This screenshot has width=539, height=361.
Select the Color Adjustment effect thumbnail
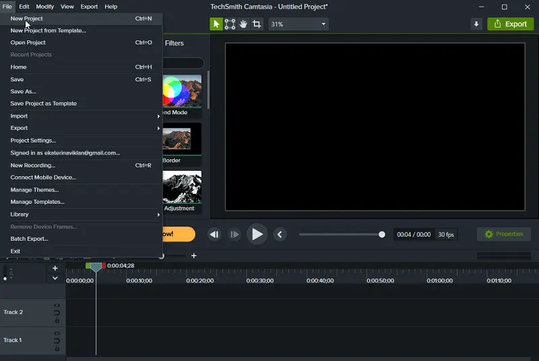182,187
